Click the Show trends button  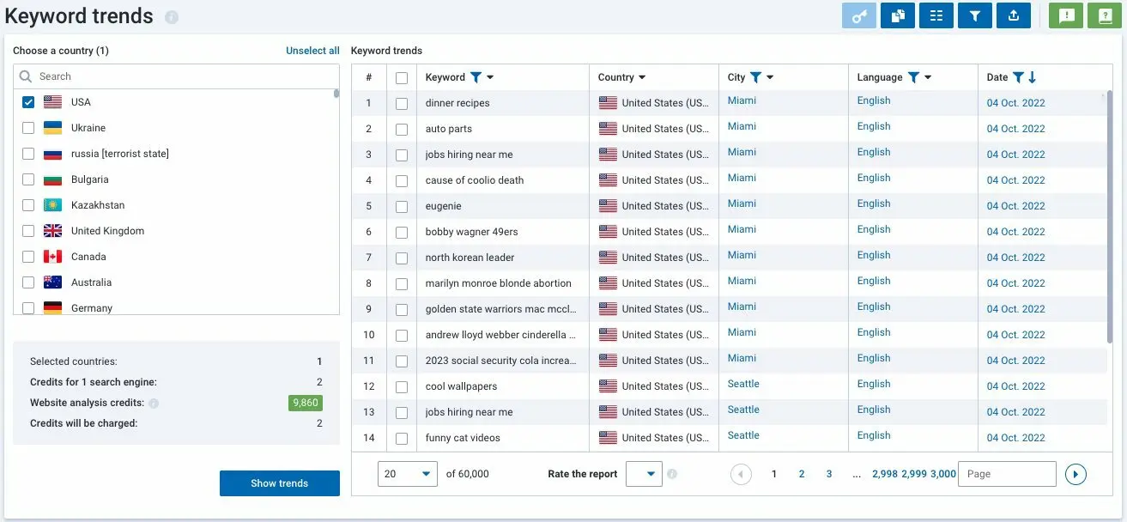tap(279, 483)
